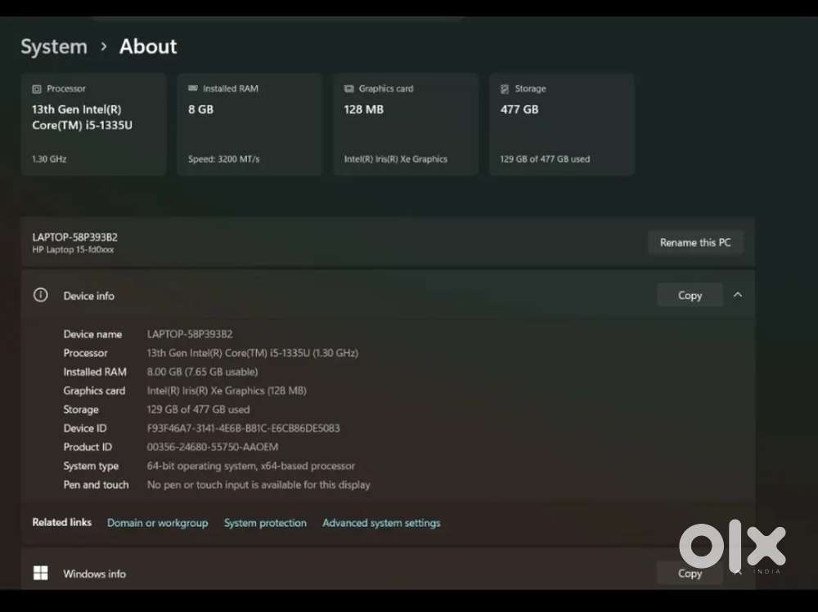Copy the Device info details
The image size is (818, 612).
coord(690,295)
